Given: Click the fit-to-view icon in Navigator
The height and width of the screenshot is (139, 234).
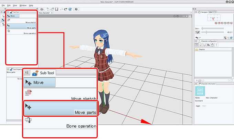Looking at the screenshot, I should tap(225, 38).
